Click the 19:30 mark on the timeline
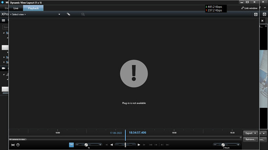 pos(232,133)
